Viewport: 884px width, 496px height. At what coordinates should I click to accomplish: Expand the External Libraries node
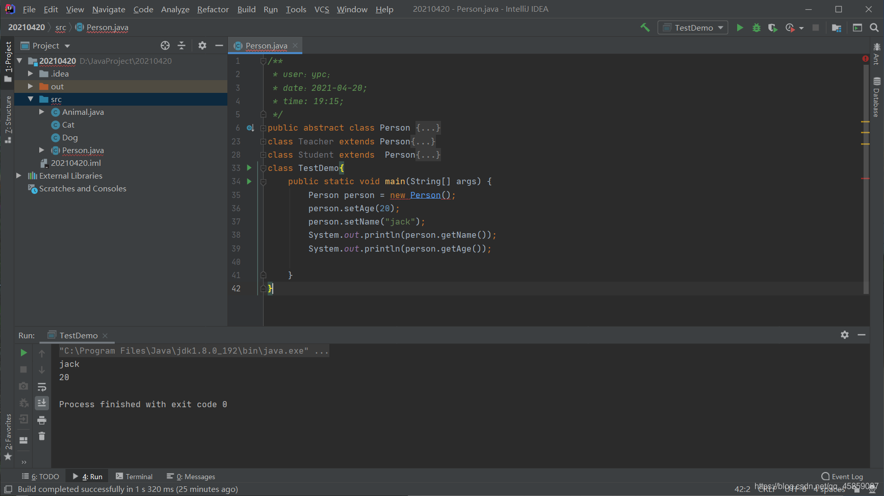pyautogui.click(x=19, y=176)
